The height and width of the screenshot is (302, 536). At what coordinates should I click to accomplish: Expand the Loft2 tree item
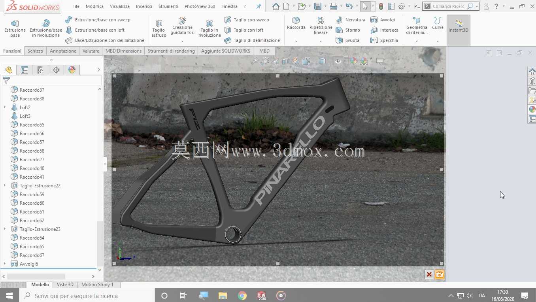coord(5,108)
